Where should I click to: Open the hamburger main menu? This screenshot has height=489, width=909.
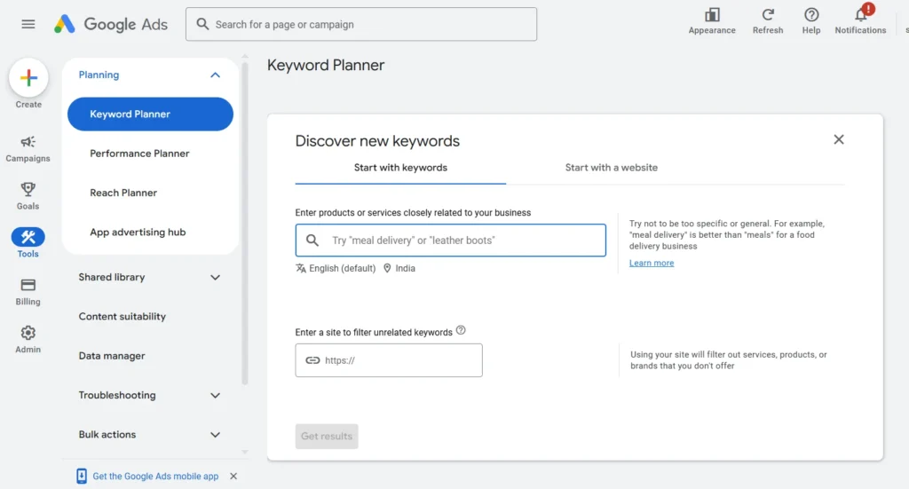[x=28, y=24]
